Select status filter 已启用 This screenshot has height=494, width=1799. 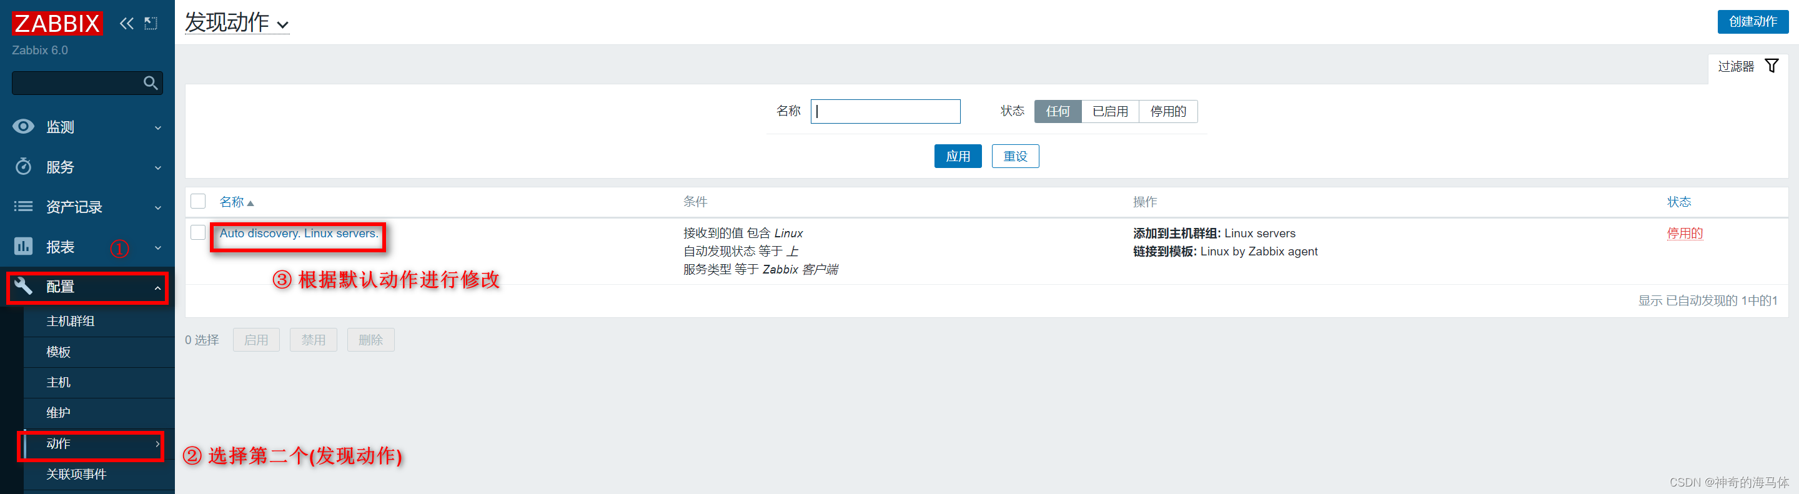[x=1111, y=111]
